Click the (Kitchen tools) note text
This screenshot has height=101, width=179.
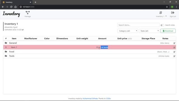[x=164, y=56]
